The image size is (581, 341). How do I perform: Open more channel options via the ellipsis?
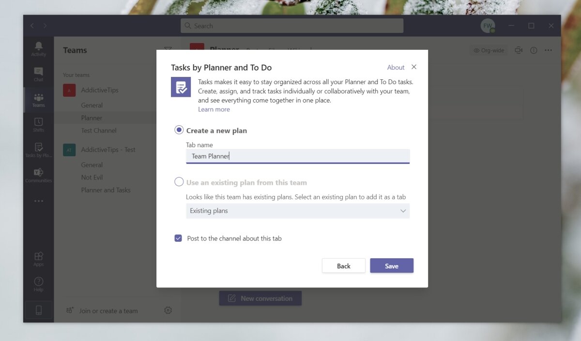(x=549, y=50)
